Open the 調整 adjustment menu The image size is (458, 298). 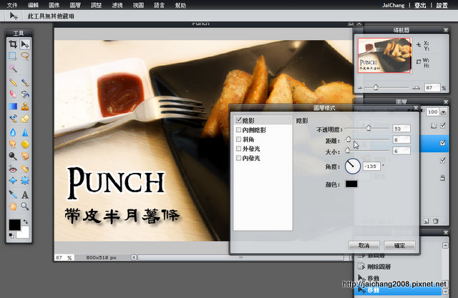point(97,5)
